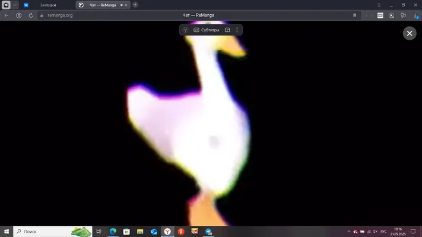
Task: Open picture-in-picture from video toolbar
Action: point(227,30)
